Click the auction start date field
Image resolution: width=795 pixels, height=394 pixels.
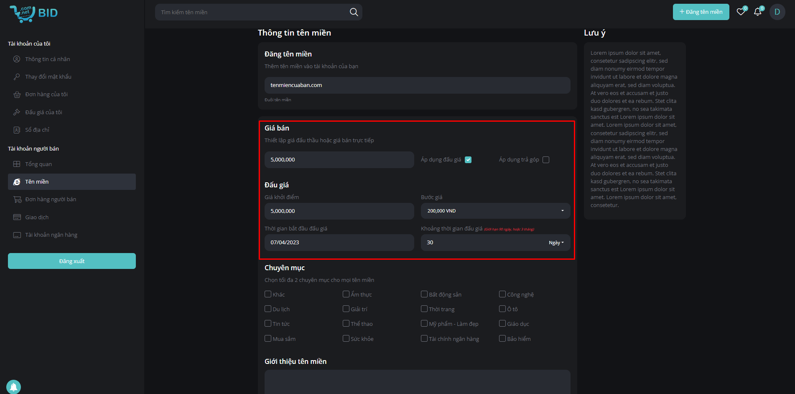coord(339,243)
